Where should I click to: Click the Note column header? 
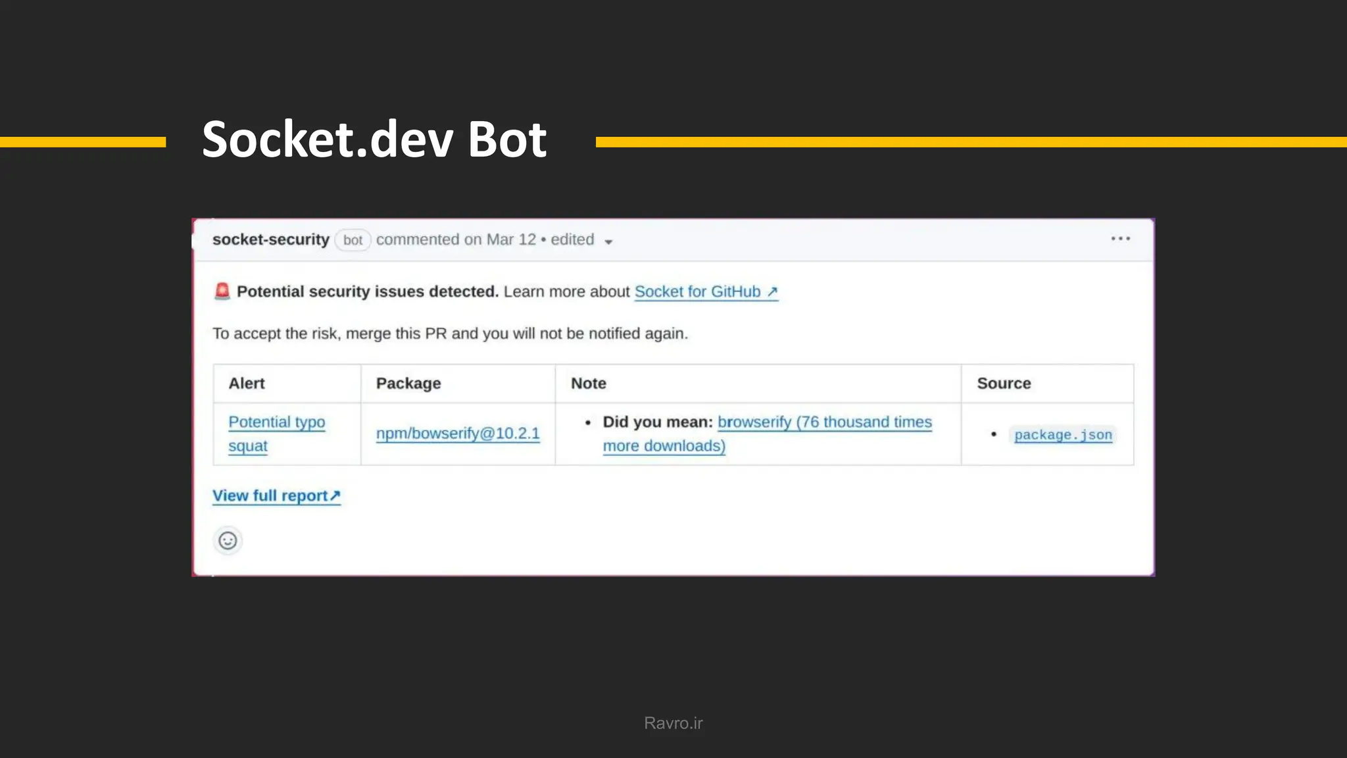(588, 384)
